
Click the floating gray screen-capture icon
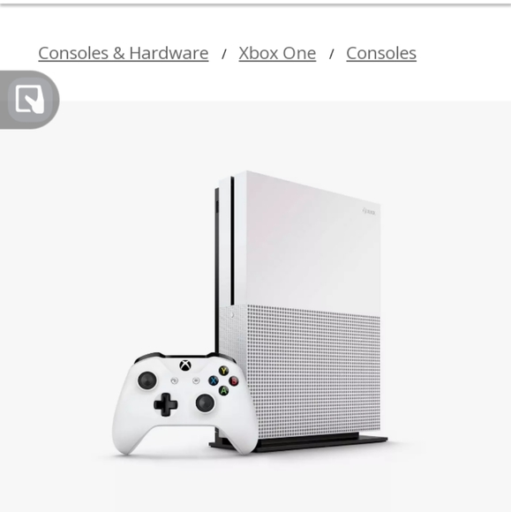[30, 99]
